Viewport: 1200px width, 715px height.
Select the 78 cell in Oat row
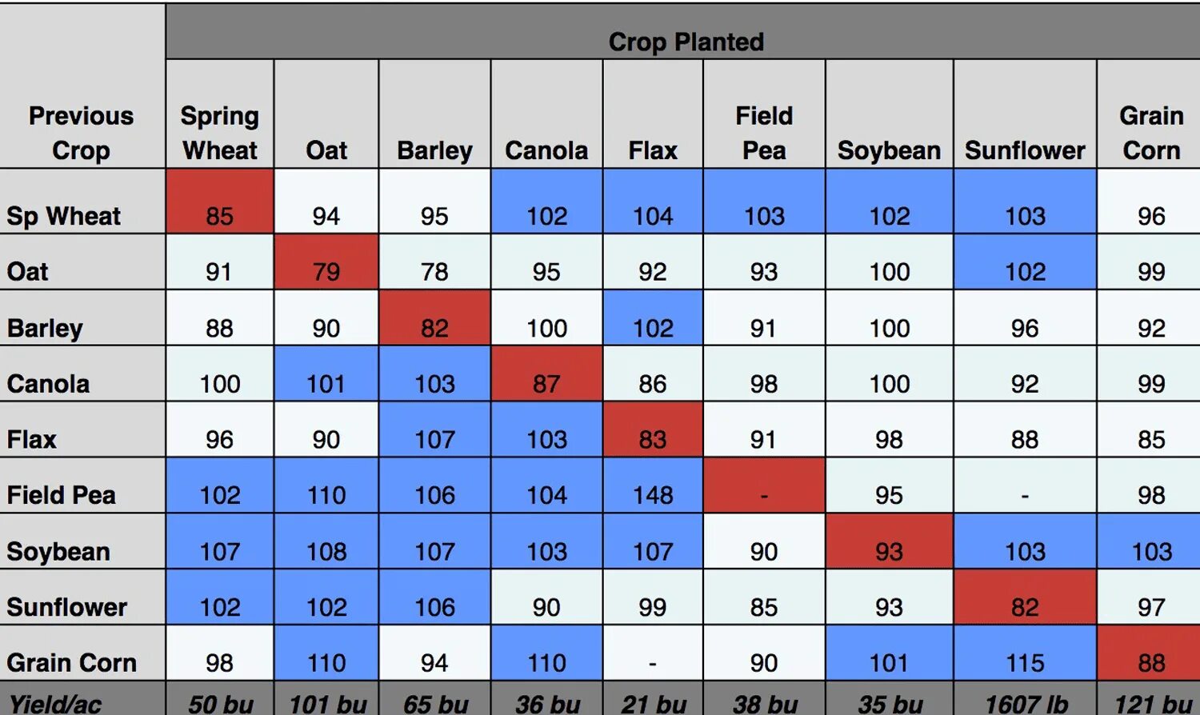tap(434, 262)
